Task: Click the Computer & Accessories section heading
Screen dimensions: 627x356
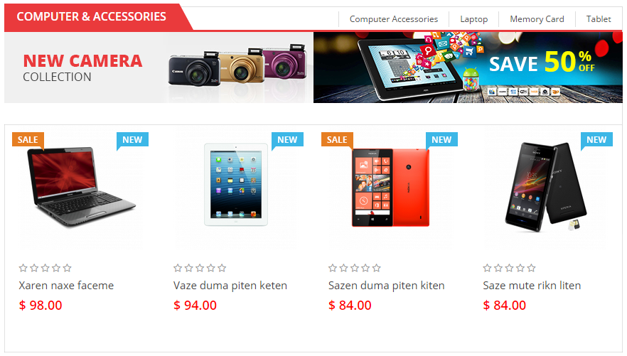Action: point(92,17)
